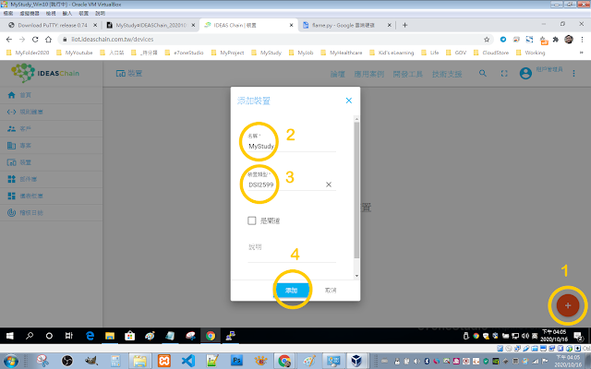Open Photoshop from the host taskbar

point(236,361)
